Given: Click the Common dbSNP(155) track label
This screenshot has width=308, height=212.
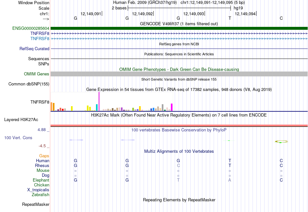Looking at the screenshot, I should coord(29,84).
